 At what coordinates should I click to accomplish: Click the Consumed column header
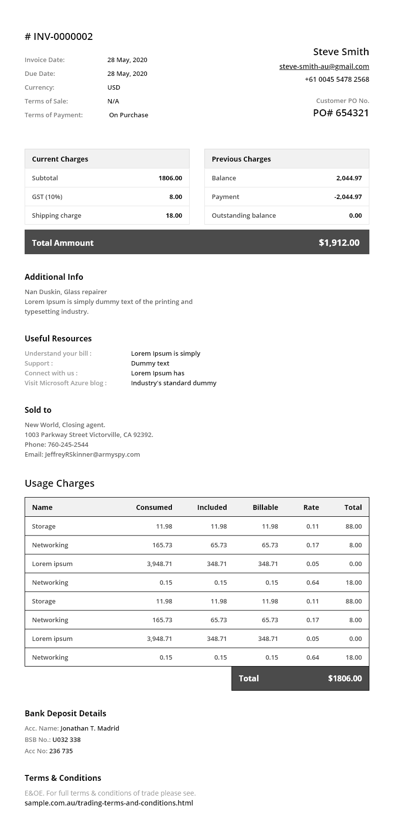[x=154, y=507]
